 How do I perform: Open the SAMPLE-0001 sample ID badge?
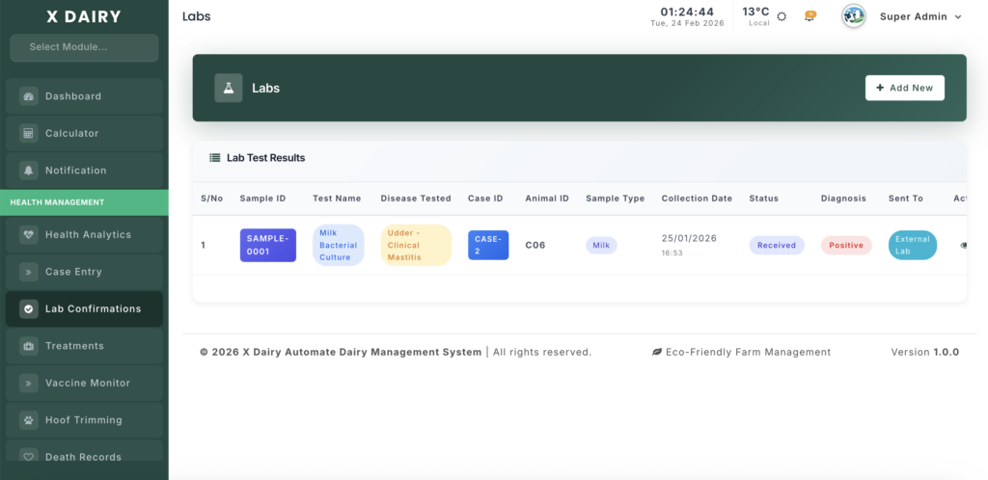pos(267,245)
